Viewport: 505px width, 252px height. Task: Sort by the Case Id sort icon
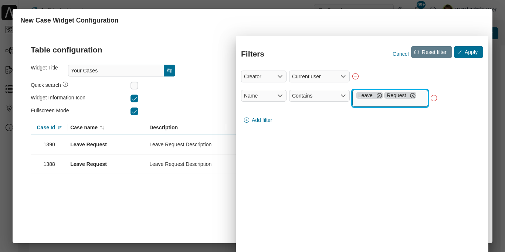click(60, 127)
